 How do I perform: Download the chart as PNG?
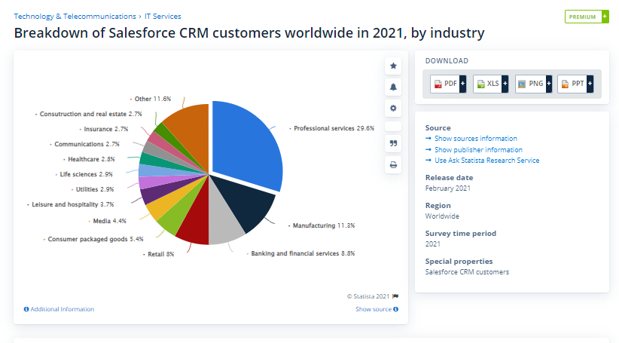[534, 84]
